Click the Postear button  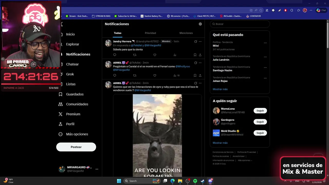point(76,147)
